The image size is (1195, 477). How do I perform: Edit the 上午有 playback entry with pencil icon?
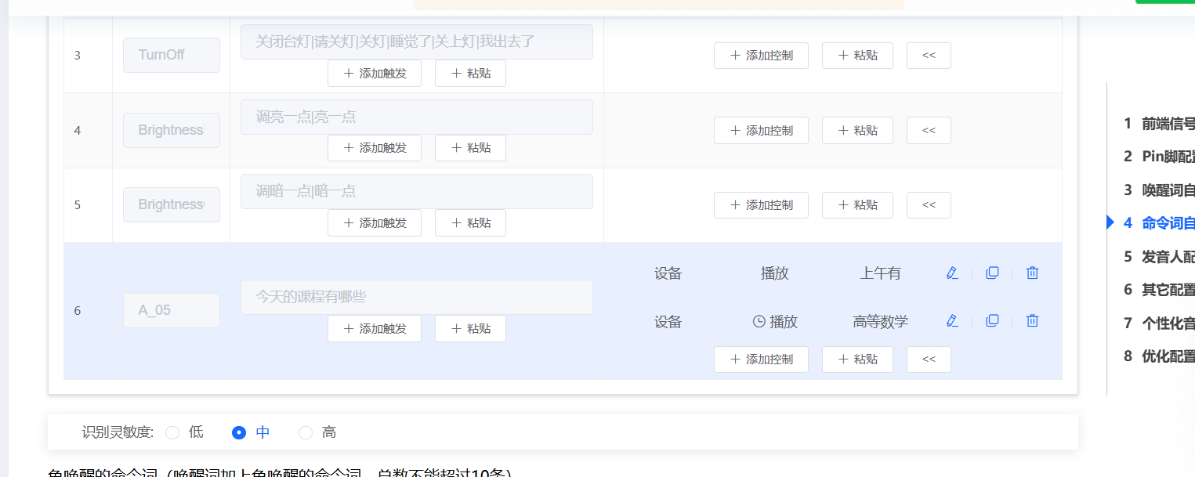coord(952,273)
